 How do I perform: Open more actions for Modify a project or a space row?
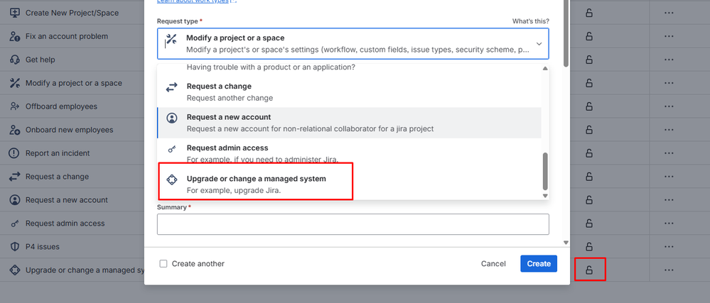(x=669, y=83)
